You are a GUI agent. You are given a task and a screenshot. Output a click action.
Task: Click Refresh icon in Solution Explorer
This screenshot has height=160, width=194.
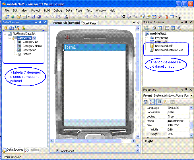click(160, 28)
